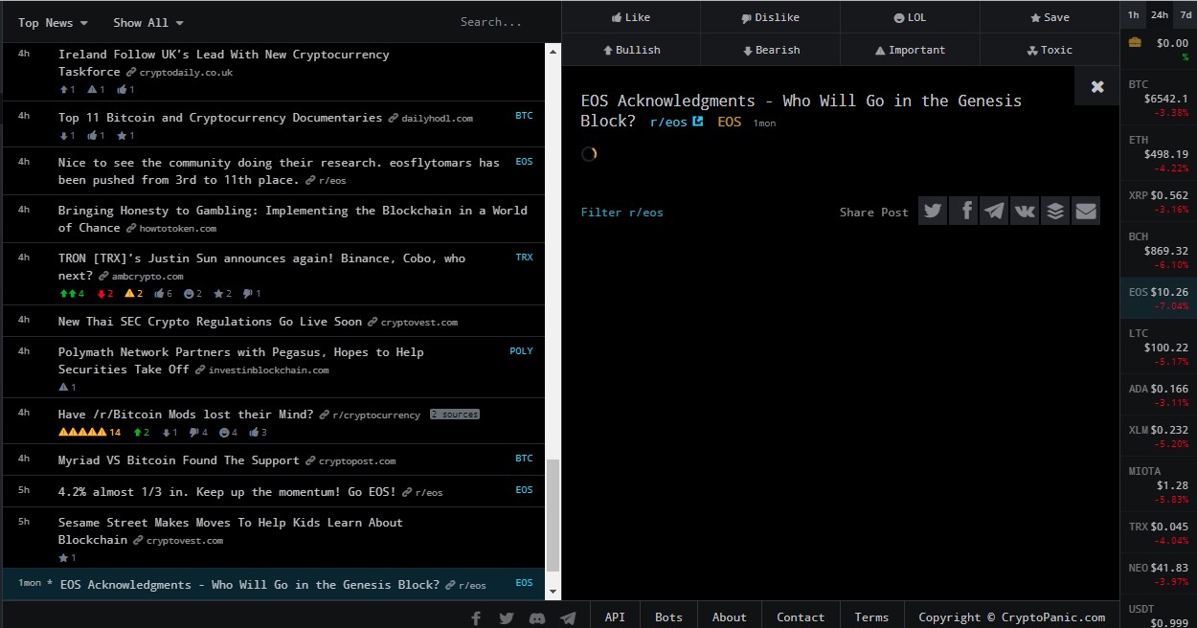Vote Like on the post
Screen dimensions: 1197x628
click(x=631, y=17)
